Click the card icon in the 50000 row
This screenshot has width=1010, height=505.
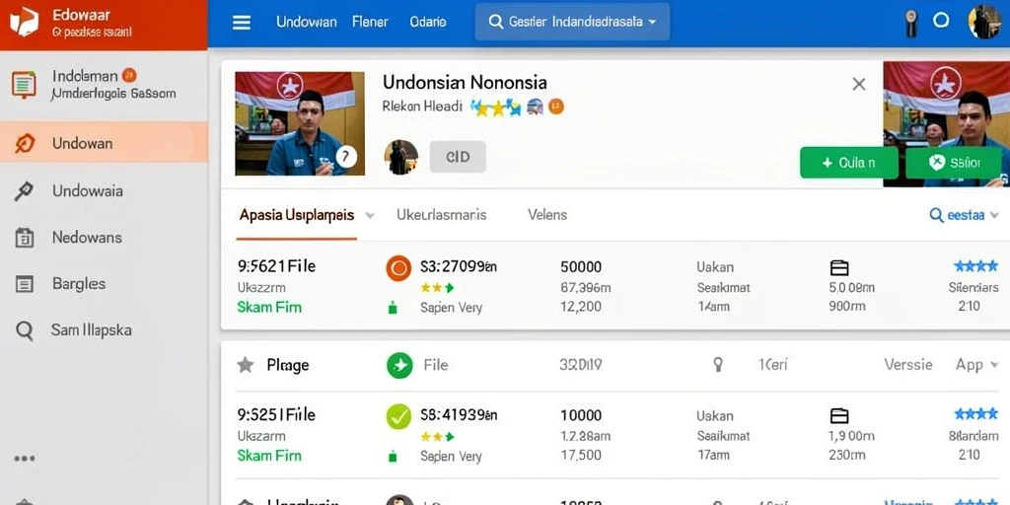click(x=839, y=268)
